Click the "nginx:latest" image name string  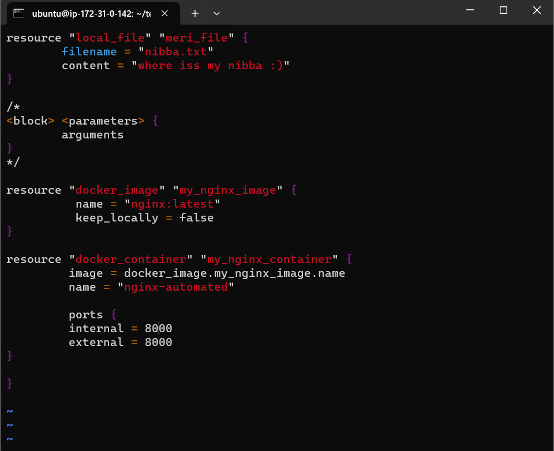click(x=173, y=204)
